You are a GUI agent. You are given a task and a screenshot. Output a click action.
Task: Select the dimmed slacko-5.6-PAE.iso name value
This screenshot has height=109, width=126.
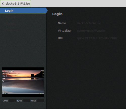point(89,23)
